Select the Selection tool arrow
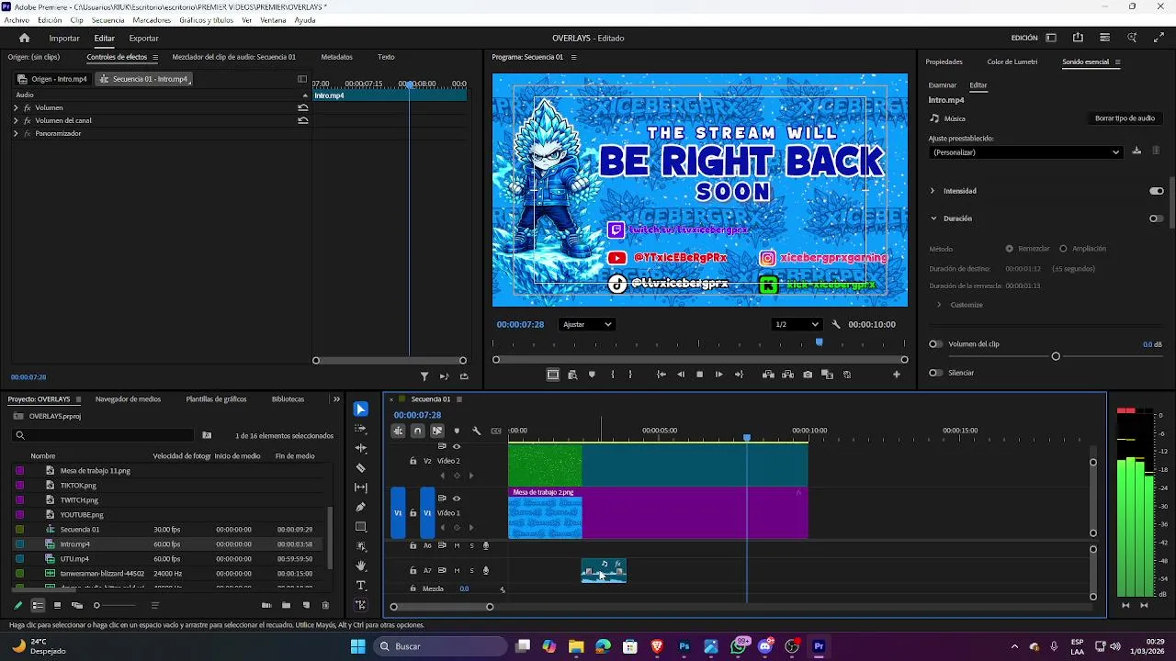 361,409
